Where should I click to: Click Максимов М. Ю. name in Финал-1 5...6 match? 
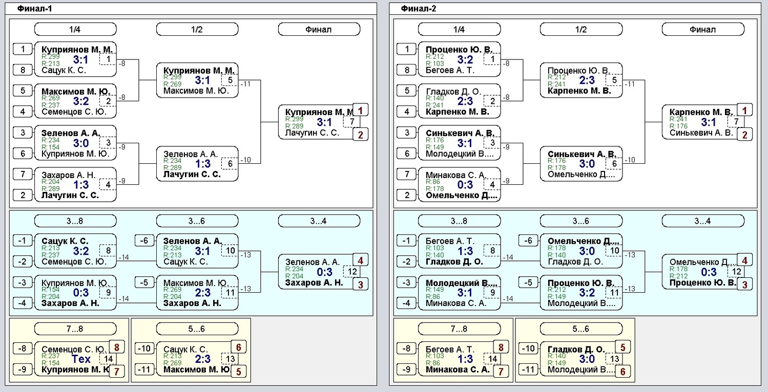(196, 369)
